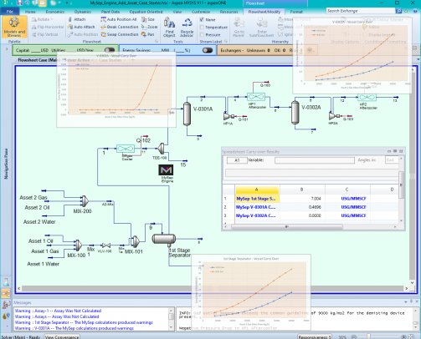Select the Auto Attach tool
The width and height of the screenshot is (421, 339).
81,27
